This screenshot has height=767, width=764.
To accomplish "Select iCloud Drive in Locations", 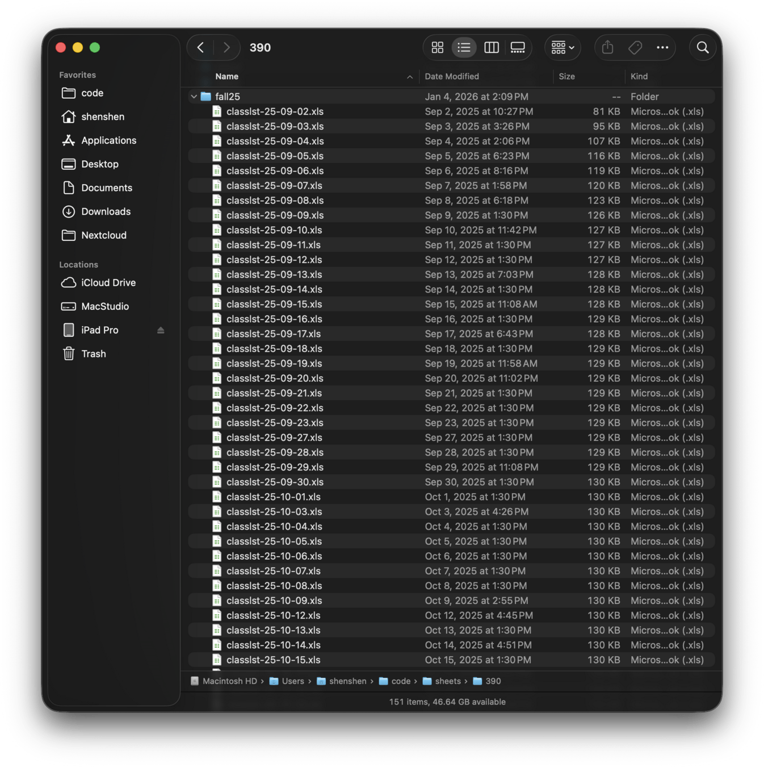I will pyautogui.click(x=114, y=283).
